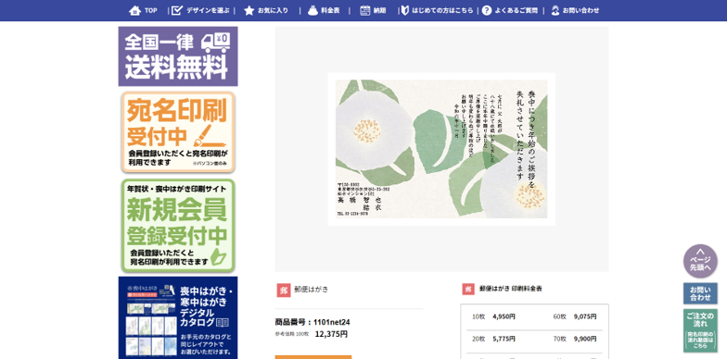Click the 新規会員登録受付中 banner
The height and width of the screenshot is (359, 727).
[178, 226]
